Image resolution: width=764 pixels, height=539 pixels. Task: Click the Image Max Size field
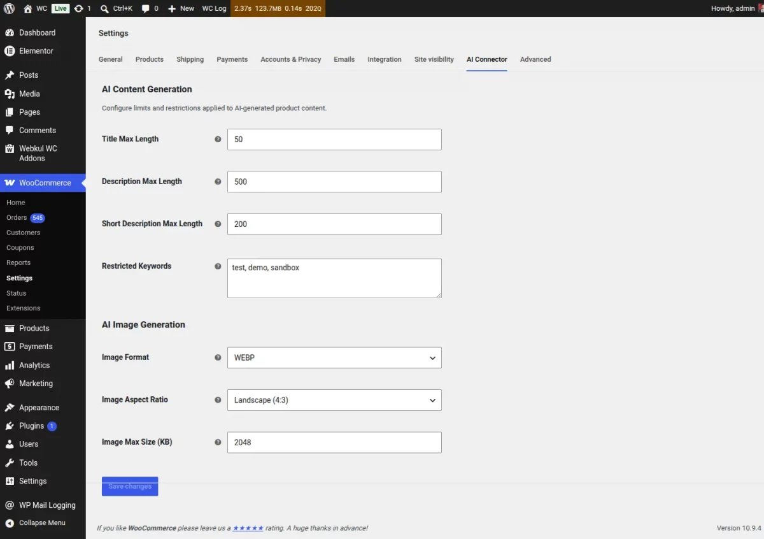pyautogui.click(x=334, y=442)
